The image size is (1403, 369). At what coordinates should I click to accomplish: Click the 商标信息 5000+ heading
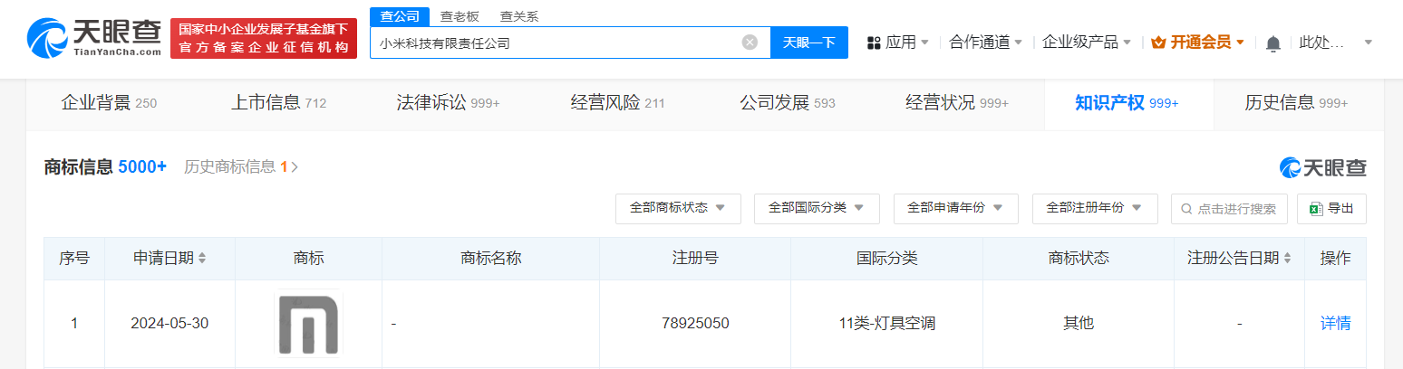click(x=105, y=166)
